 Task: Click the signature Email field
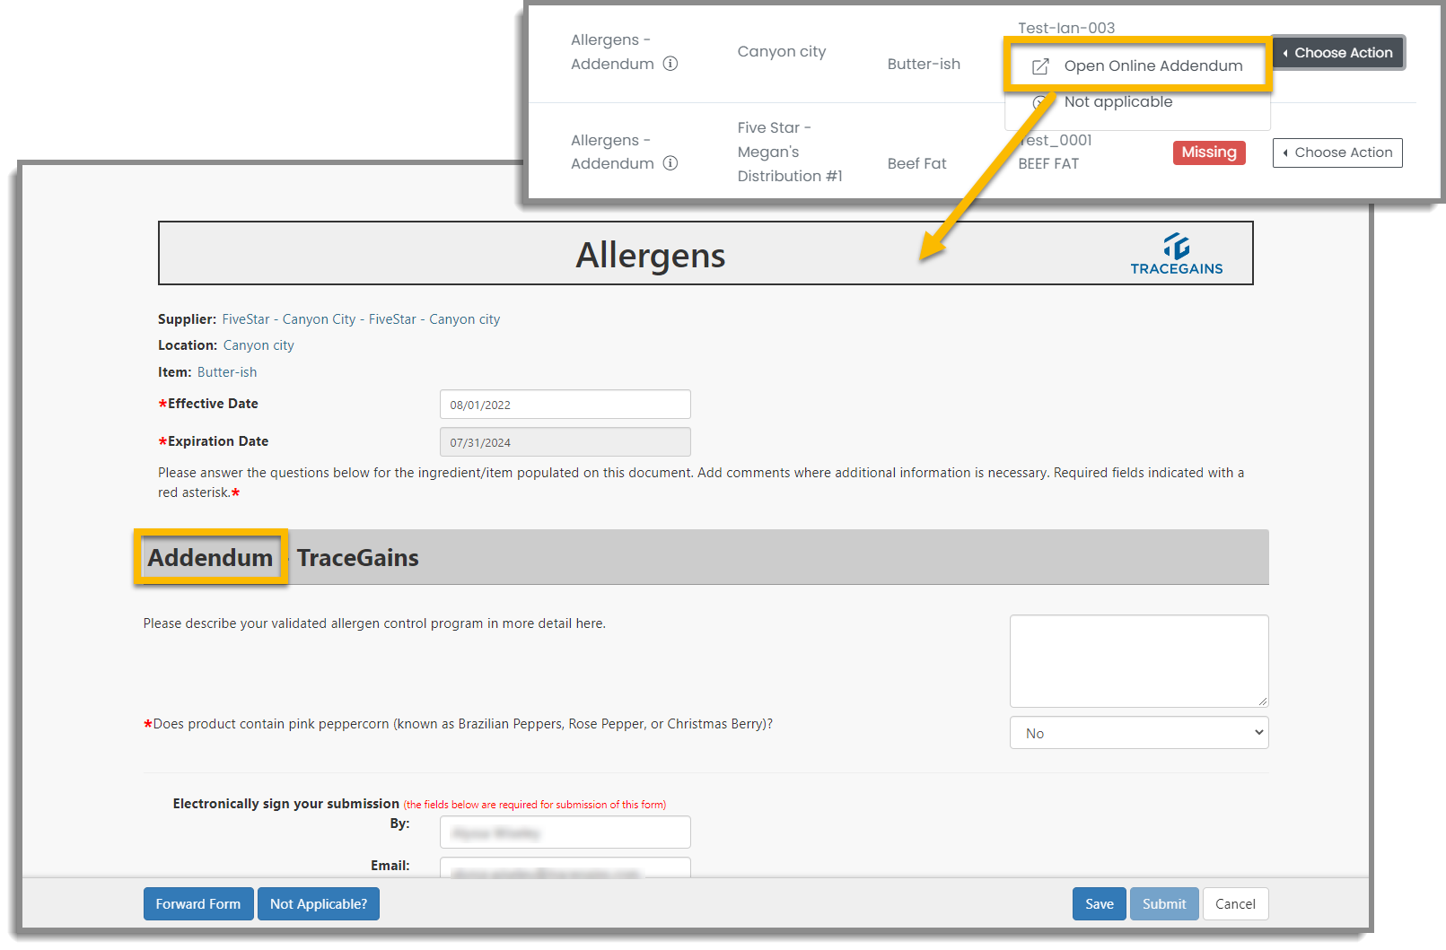[x=565, y=867]
